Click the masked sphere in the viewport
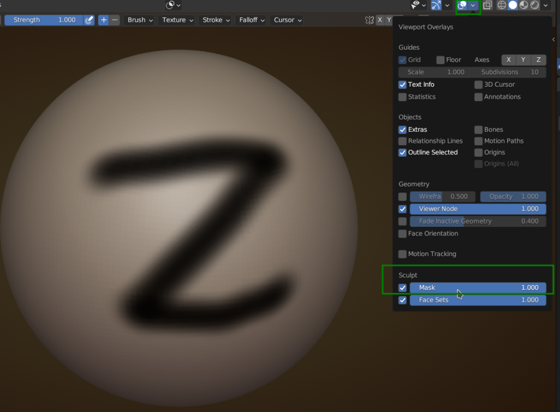This screenshot has width=560, height=412. (178, 228)
